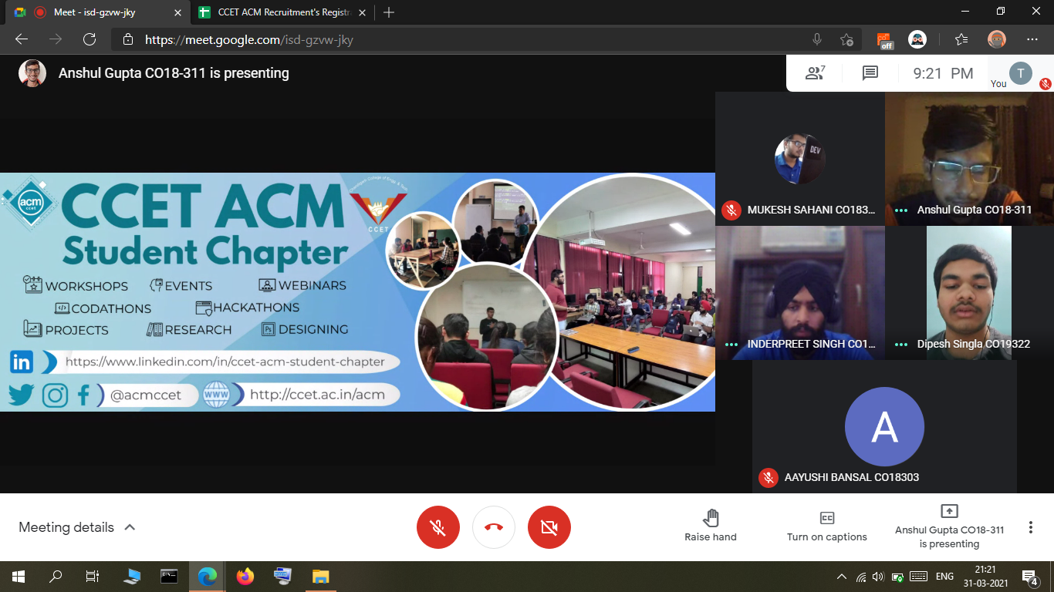This screenshot has width=1054, height=592.
Task: Turn on captions
Action: 826,526
